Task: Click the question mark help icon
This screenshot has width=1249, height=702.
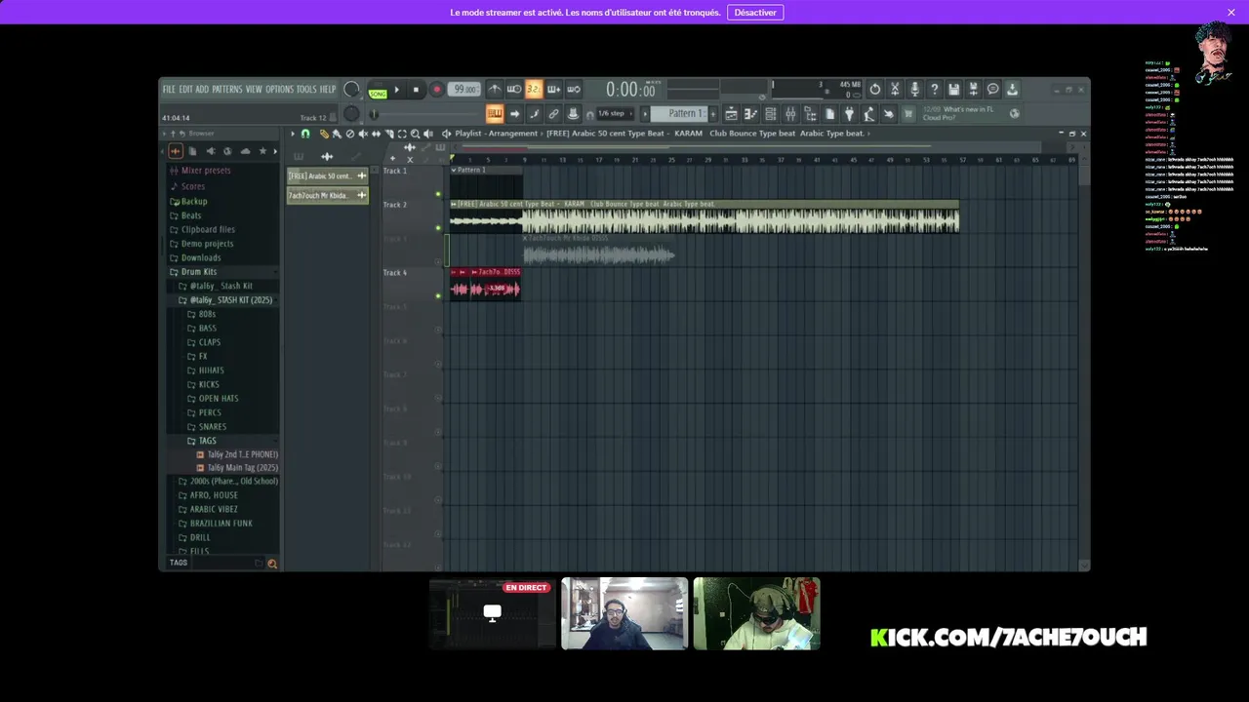Action: 934,89
